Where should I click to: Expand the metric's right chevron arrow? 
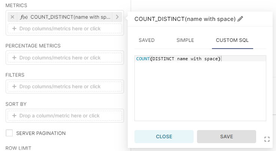tap(117, 17)
